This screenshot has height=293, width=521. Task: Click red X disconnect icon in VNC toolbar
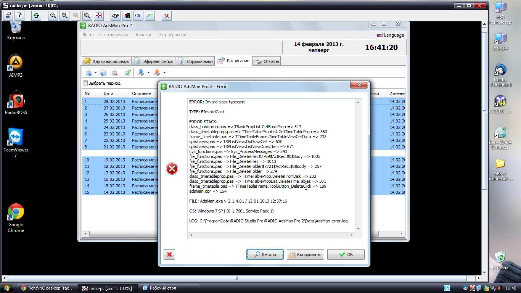point(167,16)
